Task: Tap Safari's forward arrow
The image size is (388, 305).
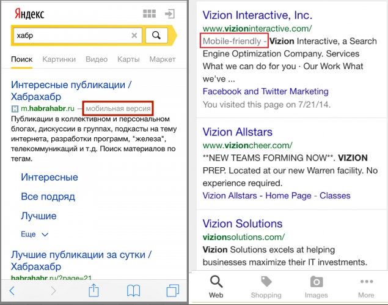Action: coord(53,291)
